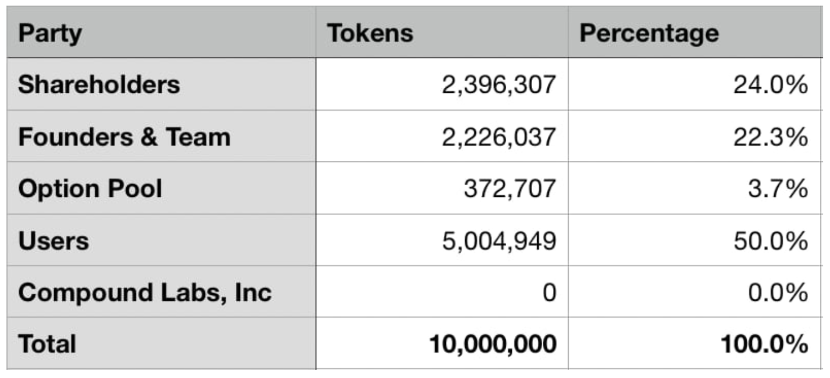Select the 24.0% percentage cell

click(695, 84)
